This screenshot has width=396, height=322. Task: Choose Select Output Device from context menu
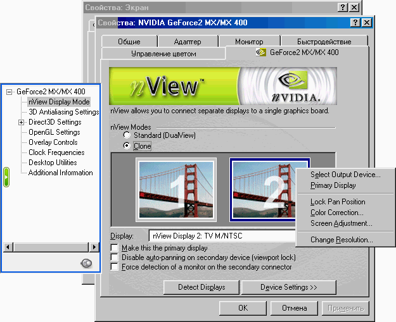click(x=345, y=175)
